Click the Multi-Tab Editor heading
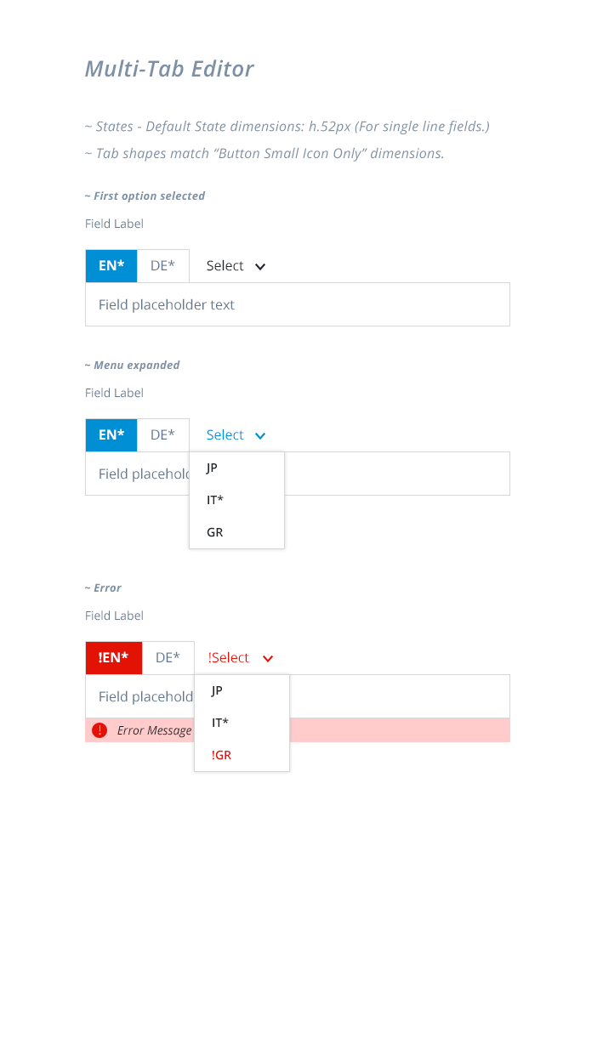Image resolution: width=603 pixels, height=1050 pixels. 168,69
